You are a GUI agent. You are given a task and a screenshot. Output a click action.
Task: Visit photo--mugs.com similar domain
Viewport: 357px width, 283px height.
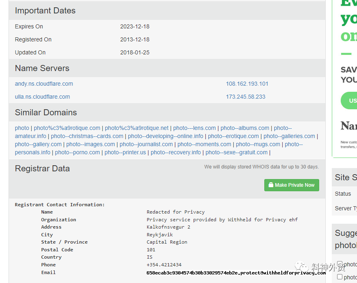click(x=258, y=144)
